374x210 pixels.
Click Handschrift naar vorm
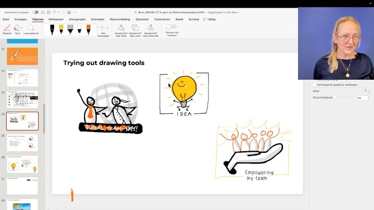(135, 31)
